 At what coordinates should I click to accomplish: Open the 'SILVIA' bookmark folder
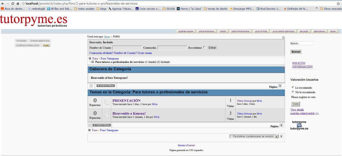tap(169, 9)
